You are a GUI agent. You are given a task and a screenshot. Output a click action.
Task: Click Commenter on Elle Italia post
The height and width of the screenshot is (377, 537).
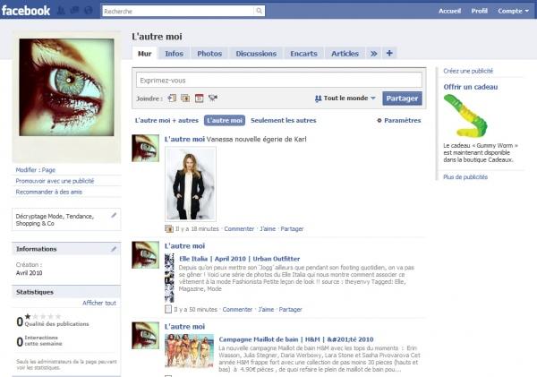pyautogui.click(x=237, y=309)
